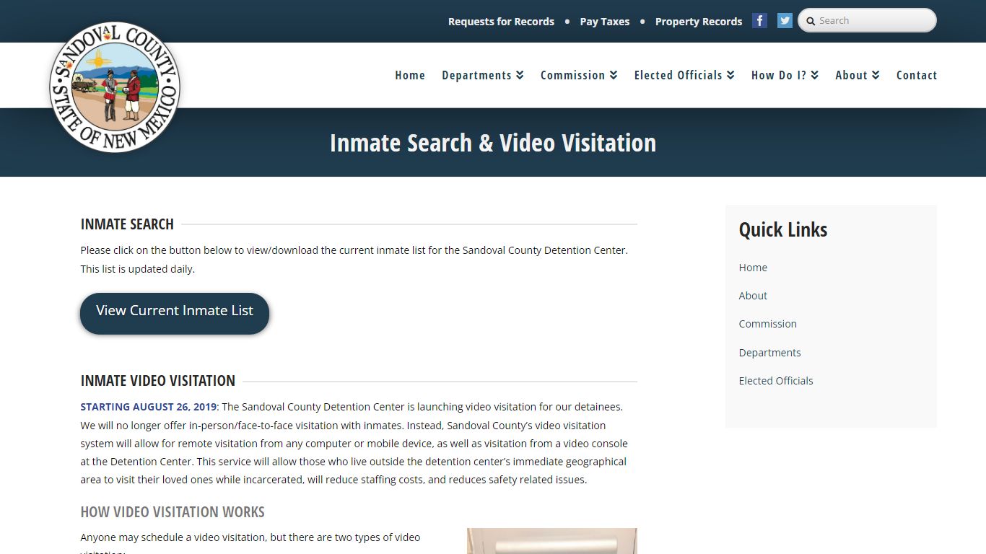Open the Sandoval County Facebook page icon
The height and width of the screenshot is (554, 986).
point(759,21)
